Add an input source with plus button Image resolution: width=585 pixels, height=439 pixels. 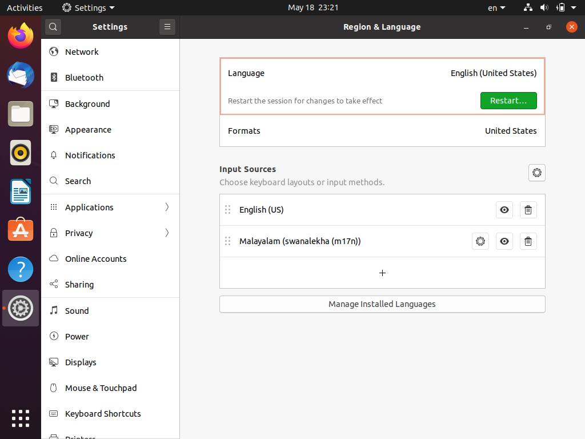coord(382,273)
